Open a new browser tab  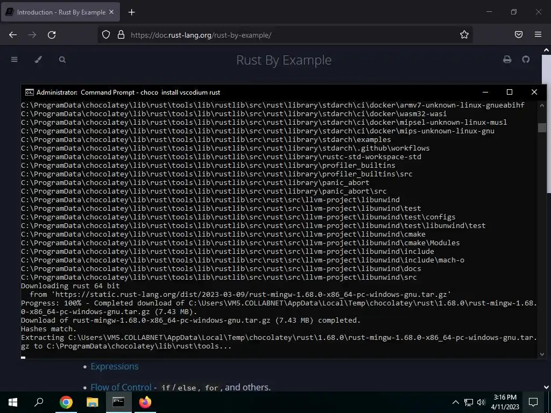tap(131, 12)
